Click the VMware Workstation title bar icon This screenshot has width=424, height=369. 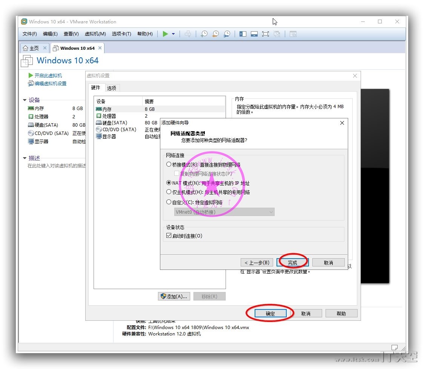click(x=24, y=21)
